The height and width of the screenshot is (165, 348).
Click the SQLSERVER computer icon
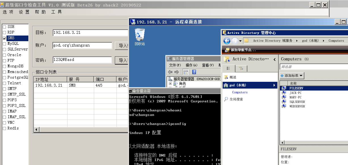[x=284, y=102]
